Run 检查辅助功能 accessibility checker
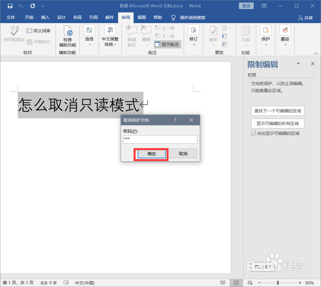 point(67,36)
